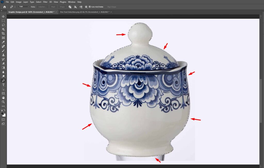Close the Graphic Design.psd tab
Viewport: 264px width, 168px height.
pos(56,12)
